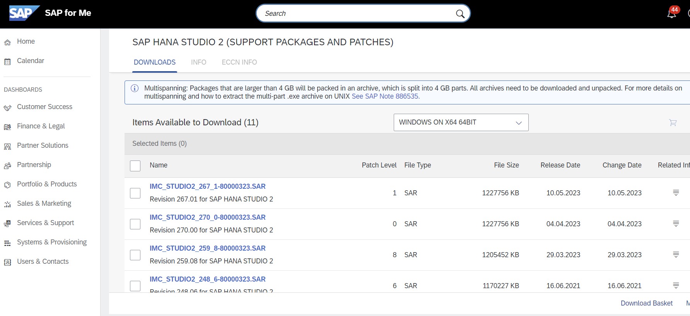Click the Portfolio & Products icon
Viewport: 690px width, 316px height.
(x=7, y=185)
